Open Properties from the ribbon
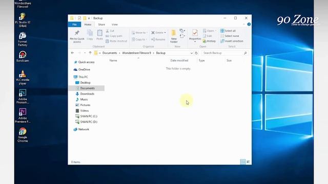The height and width of the screenshot is (184, 328). click(195, 35)
